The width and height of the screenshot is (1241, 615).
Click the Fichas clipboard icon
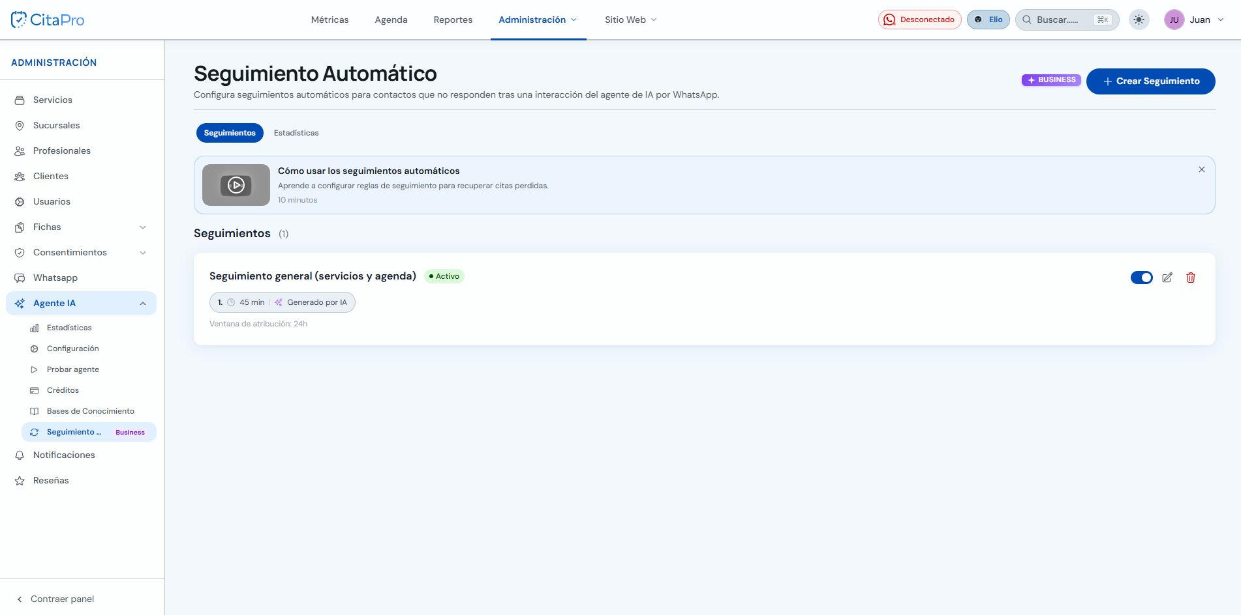click(20, 227)
